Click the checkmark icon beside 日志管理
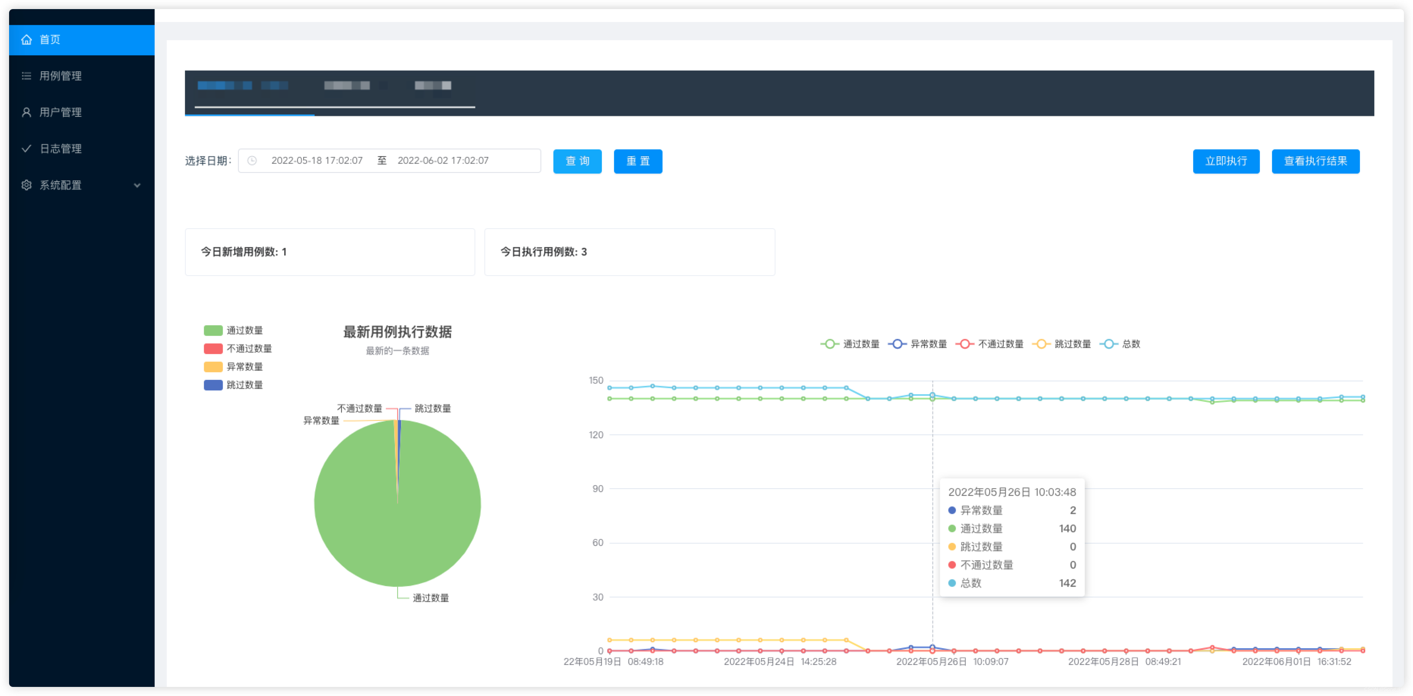This screenshot has height=696, width=1413. [x=26, y=149]
